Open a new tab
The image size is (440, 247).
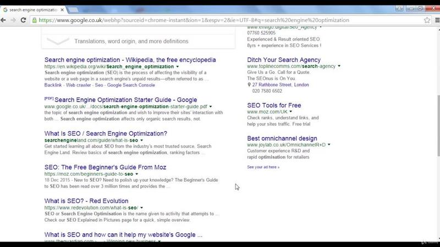[x=74, y=10]
